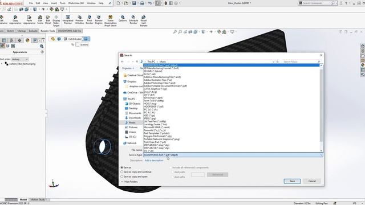This screenshot has height=205, width=365.
Task: Click Display States Target tool
Action: (56, 21)
